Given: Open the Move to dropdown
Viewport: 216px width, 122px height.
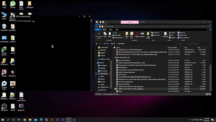Looking at the screenshot, I should (x=127, y=35).
